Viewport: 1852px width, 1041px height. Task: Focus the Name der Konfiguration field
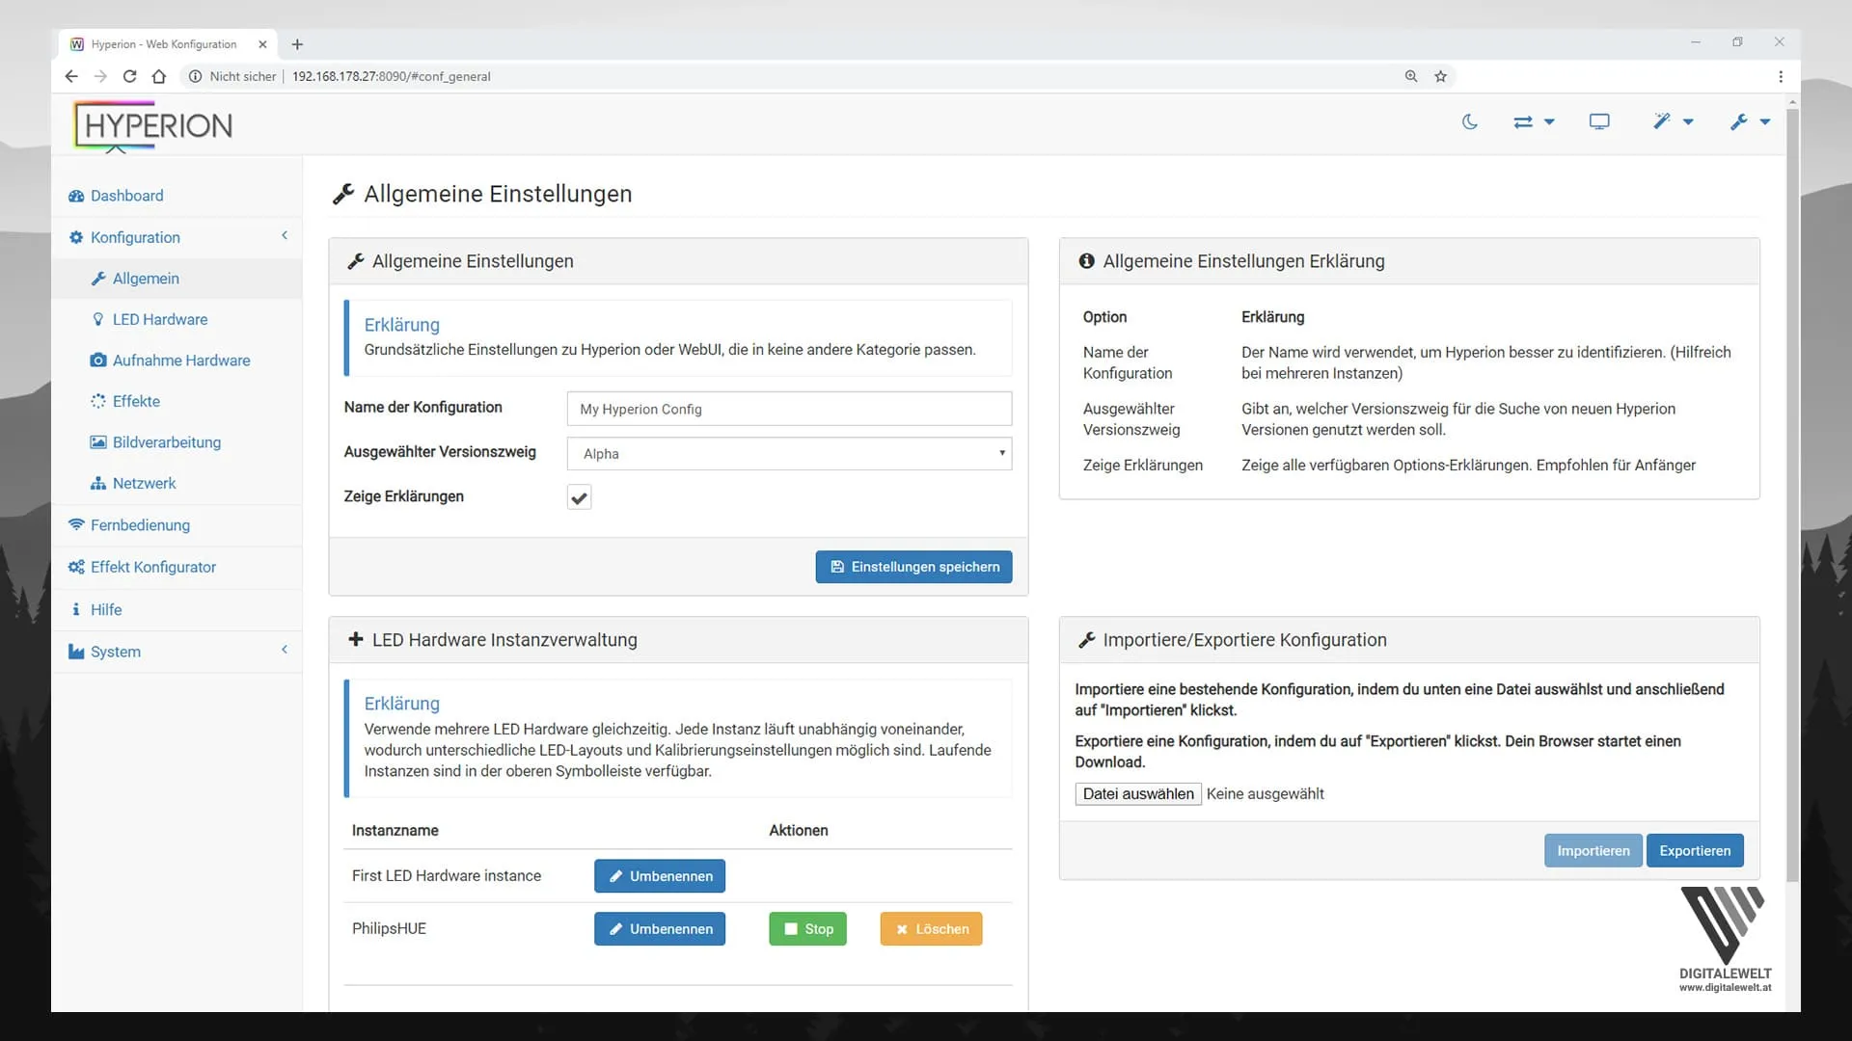coord(789,409)
